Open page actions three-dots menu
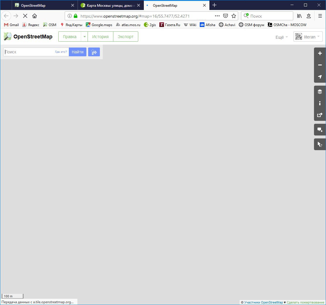 click(217, 16)
